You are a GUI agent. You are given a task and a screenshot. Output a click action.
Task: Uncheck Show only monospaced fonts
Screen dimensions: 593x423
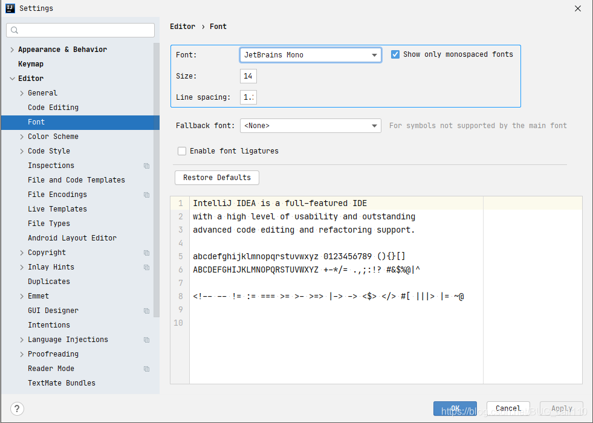coord(395,54)
